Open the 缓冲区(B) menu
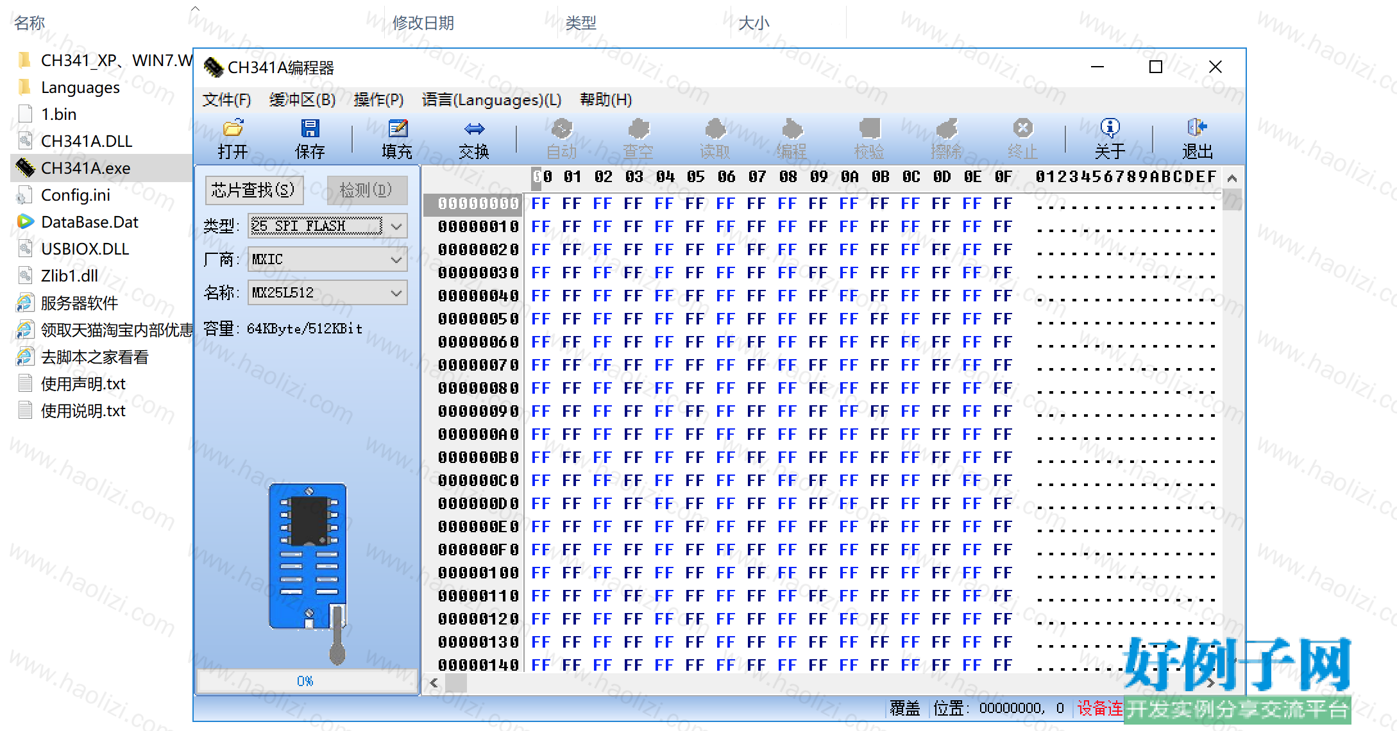 point(302,100)
